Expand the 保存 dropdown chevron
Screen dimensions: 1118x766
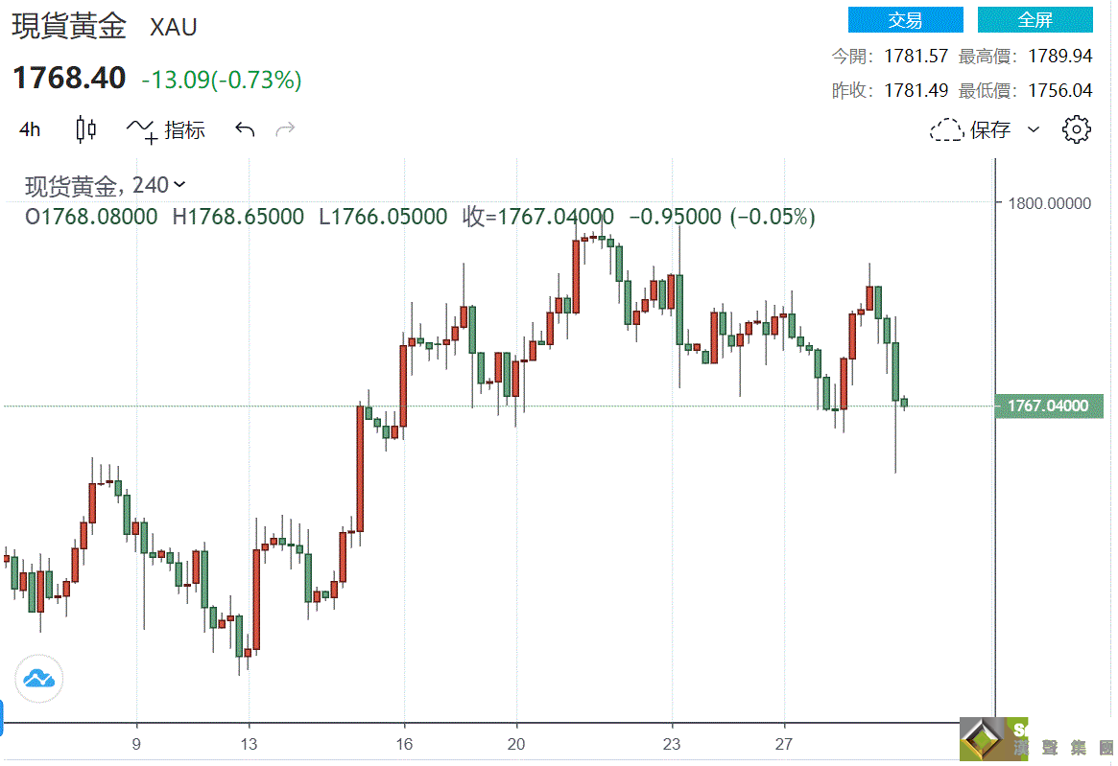(x=1034, y=129)
